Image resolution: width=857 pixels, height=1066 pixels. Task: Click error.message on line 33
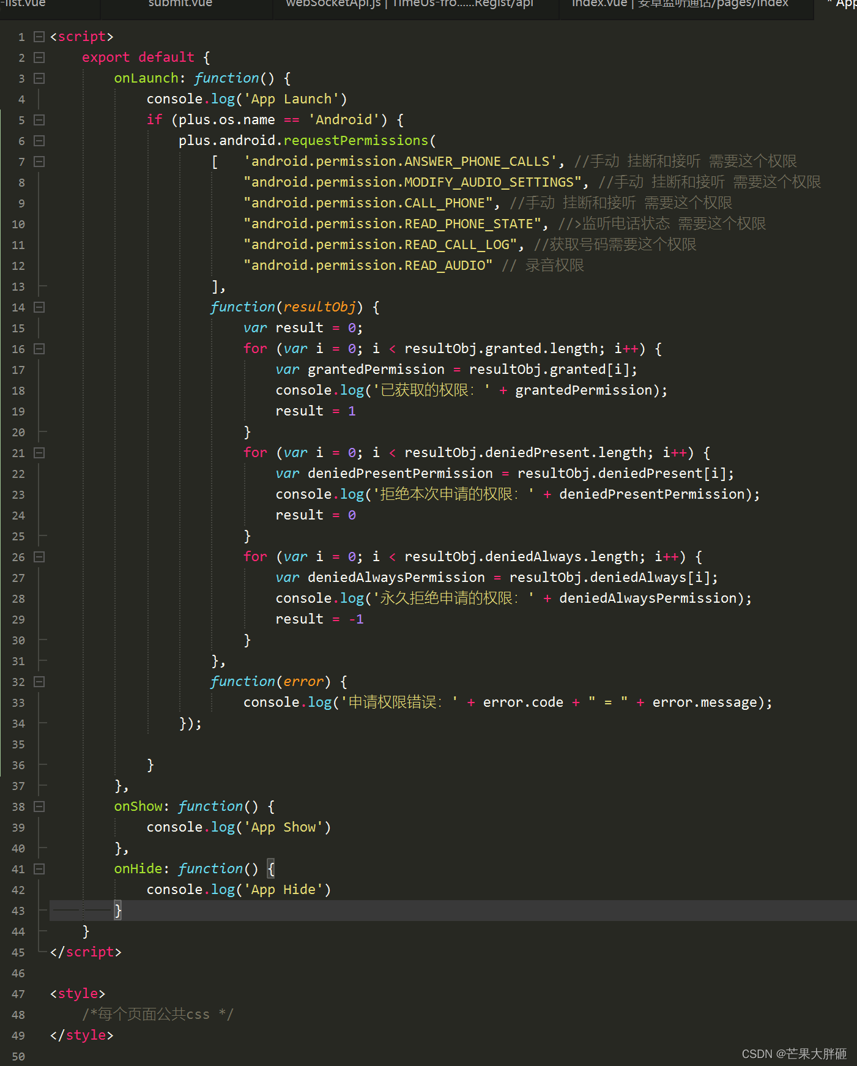coord(705,703)
